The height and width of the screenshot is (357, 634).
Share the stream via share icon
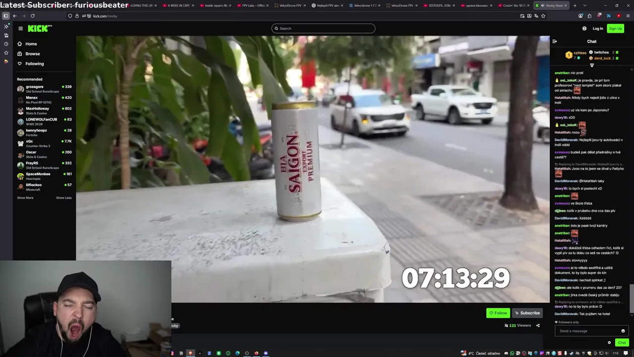pyautogui.click(x=538, y=325)
